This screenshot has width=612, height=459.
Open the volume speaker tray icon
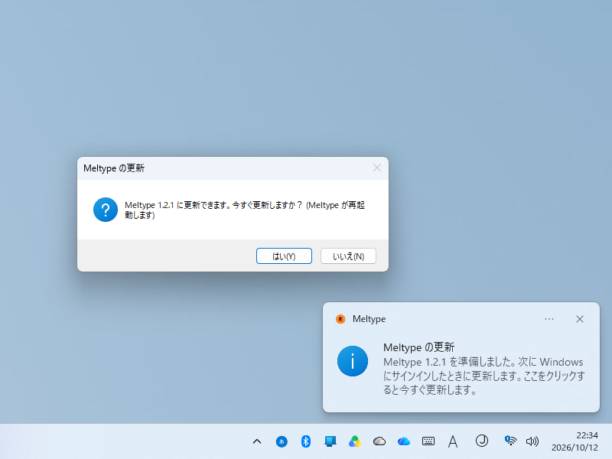[532, 441]
